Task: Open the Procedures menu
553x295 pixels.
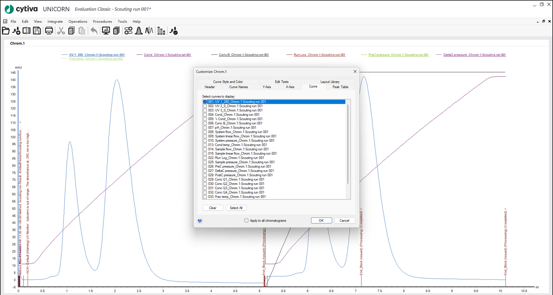Action: coord(102,21)
